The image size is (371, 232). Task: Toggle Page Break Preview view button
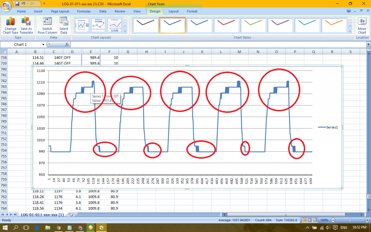coord(315,220)
